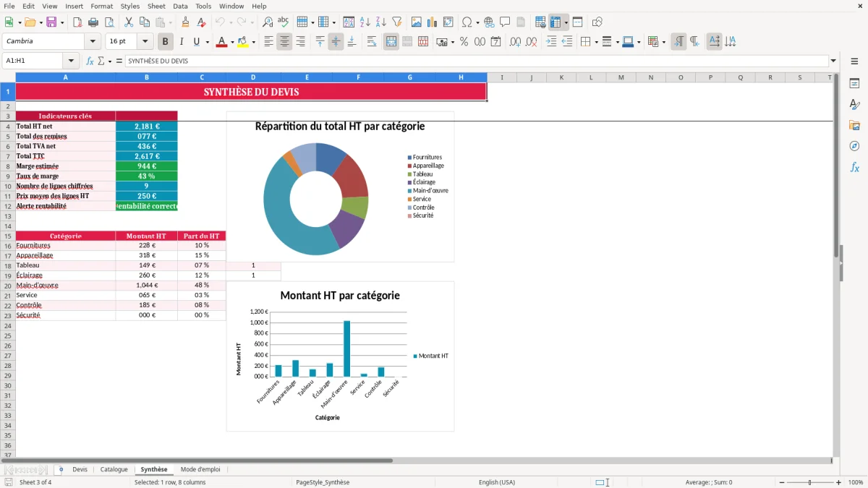Click the Clone Formatting paintbrush icon
Screen dimensions: 868x488
point(185,22)
